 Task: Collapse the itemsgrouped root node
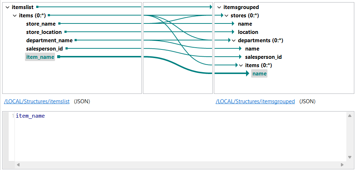[x=219, y=7]
